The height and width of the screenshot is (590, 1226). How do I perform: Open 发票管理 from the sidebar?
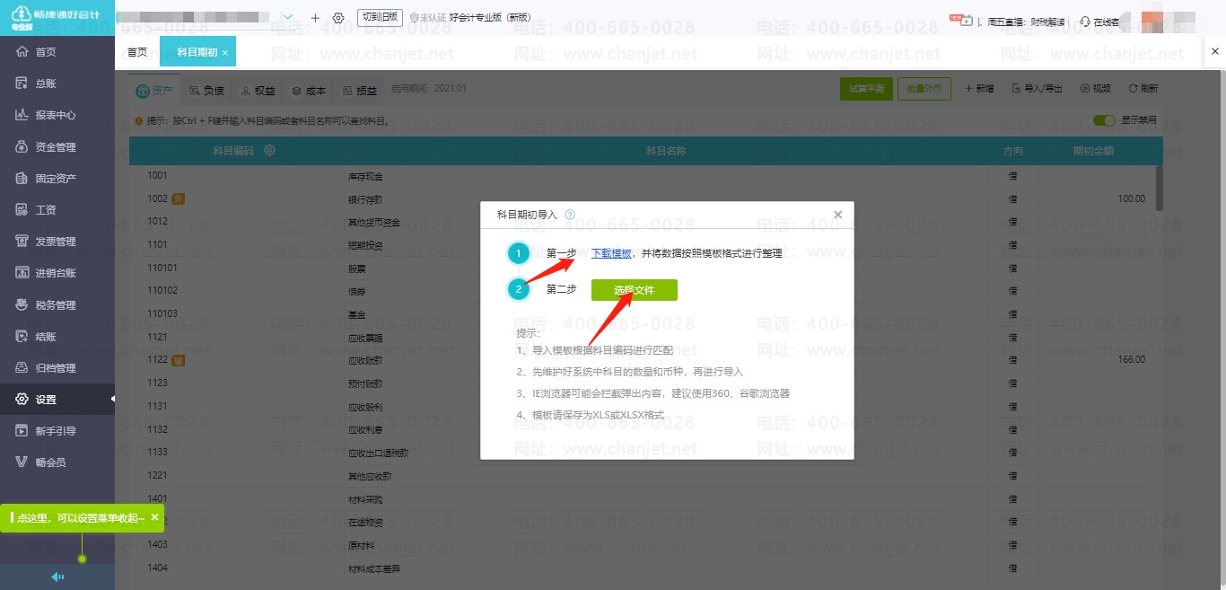click(55, 242)
